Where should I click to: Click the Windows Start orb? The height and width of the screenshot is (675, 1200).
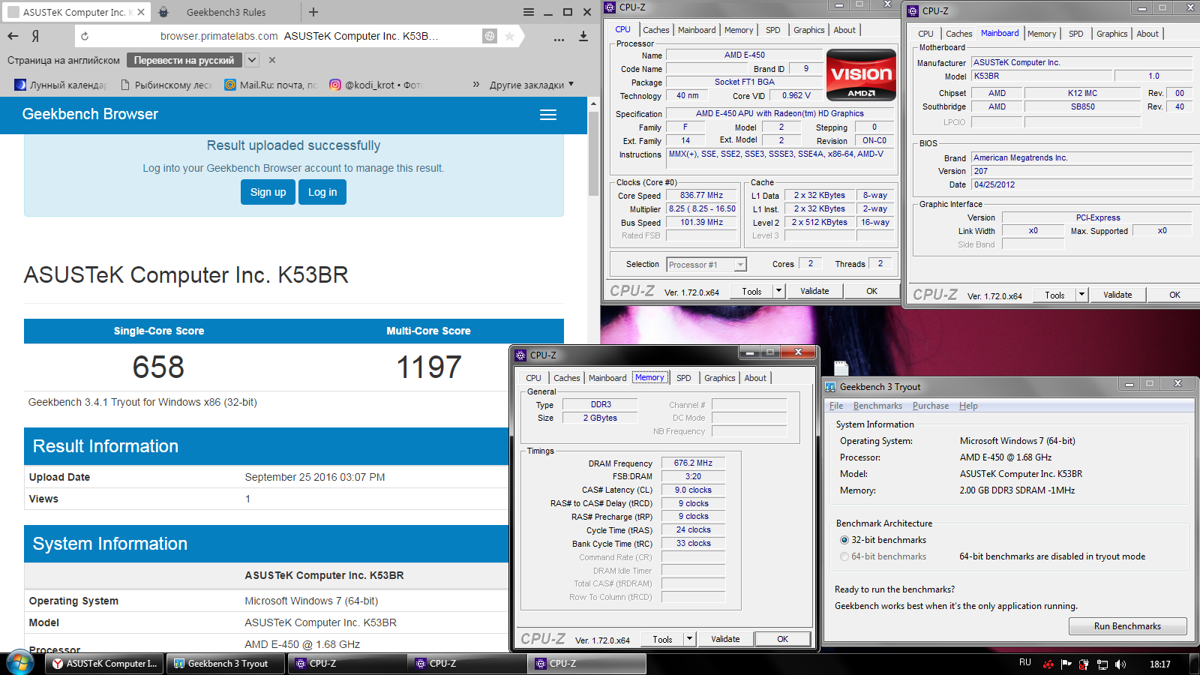click(20, 663)
